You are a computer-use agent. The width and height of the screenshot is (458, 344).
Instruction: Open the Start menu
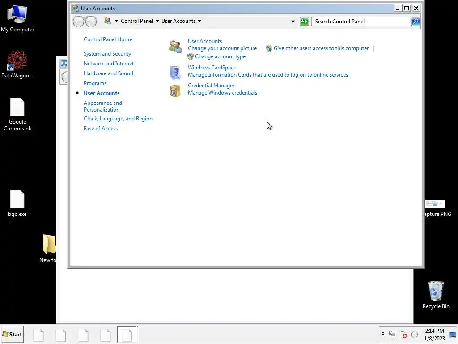point(12,334)
